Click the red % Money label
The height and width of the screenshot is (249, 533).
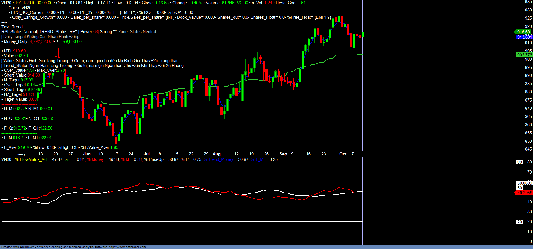pos(96,159)
